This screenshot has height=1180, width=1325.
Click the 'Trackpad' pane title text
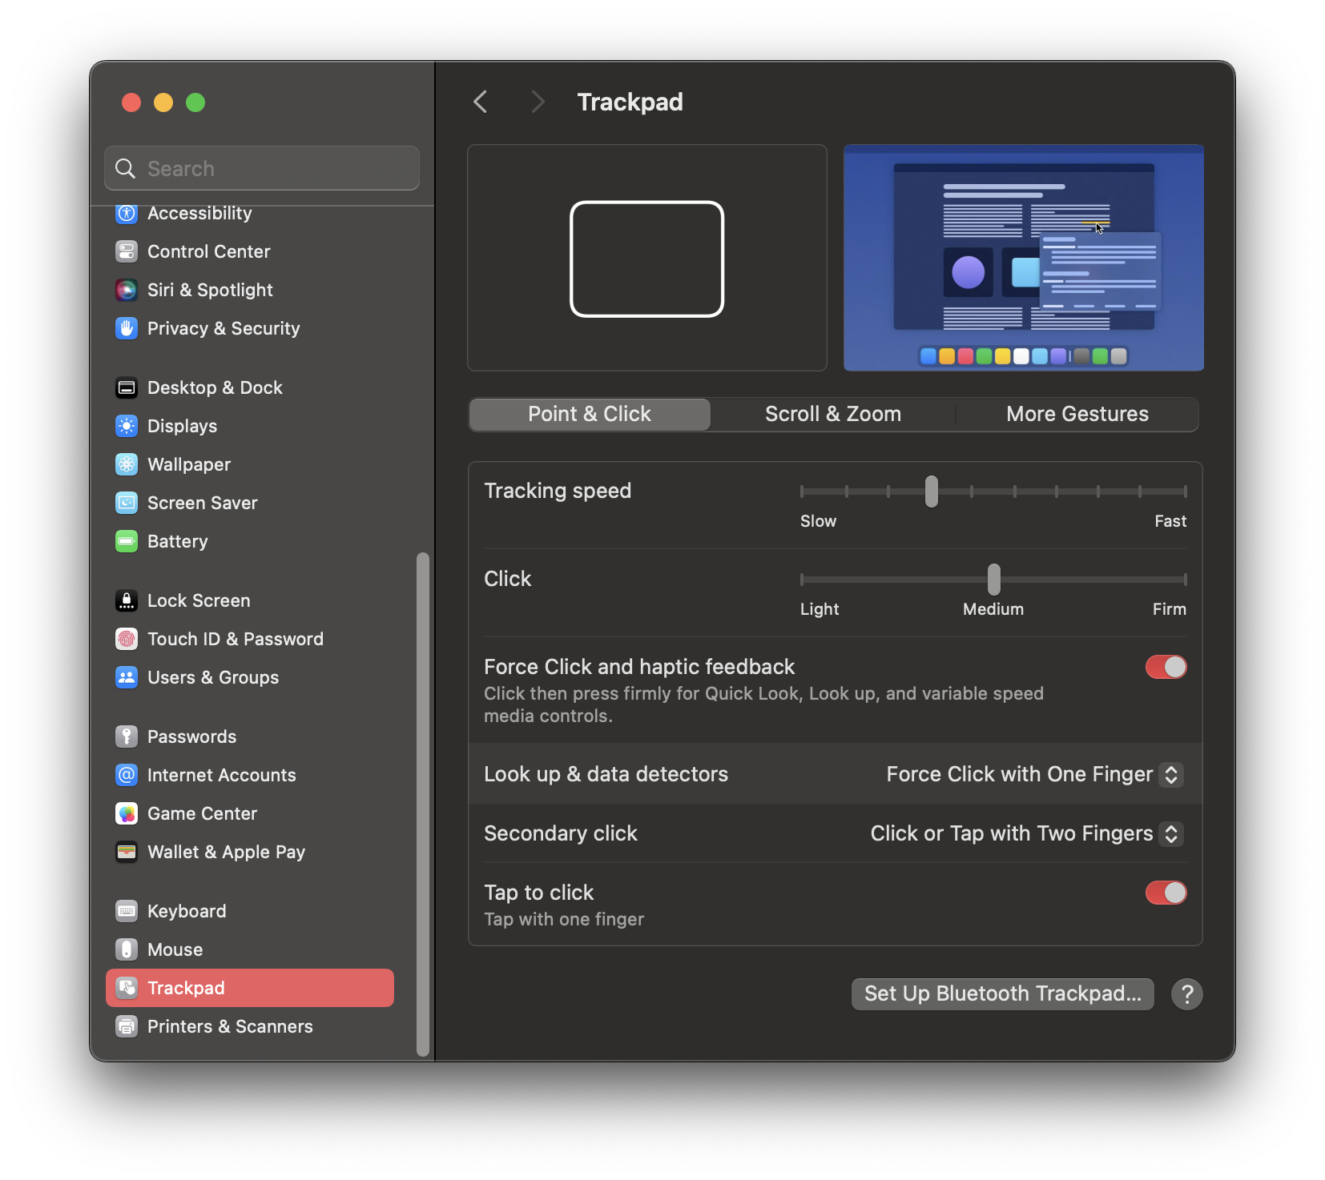pyautogui.click(x=630, y=102)
